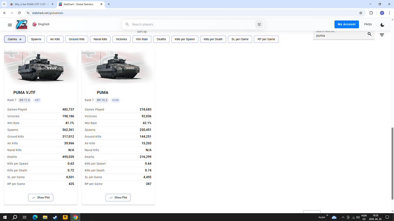Open the English language selector
Image resolution: width=394 pixels, height=221 pixels.
41,24
